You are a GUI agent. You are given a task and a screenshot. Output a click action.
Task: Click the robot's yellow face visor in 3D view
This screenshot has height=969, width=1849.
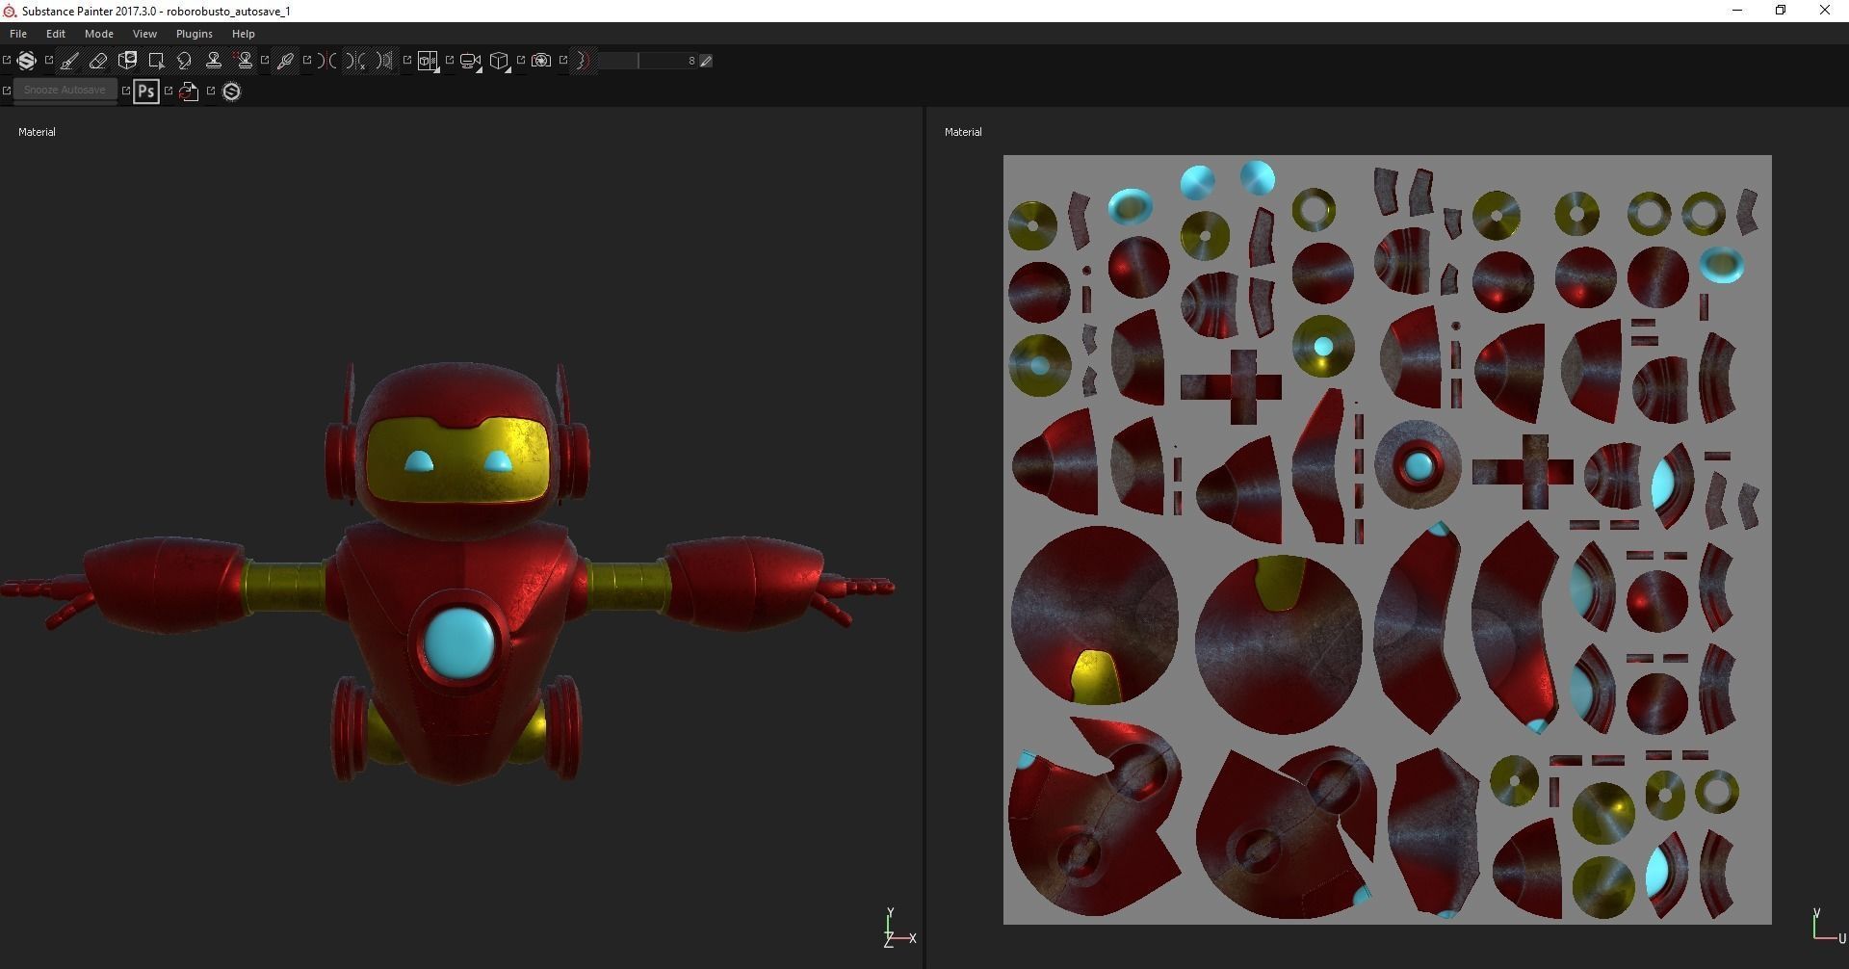[x=458, y=459]
